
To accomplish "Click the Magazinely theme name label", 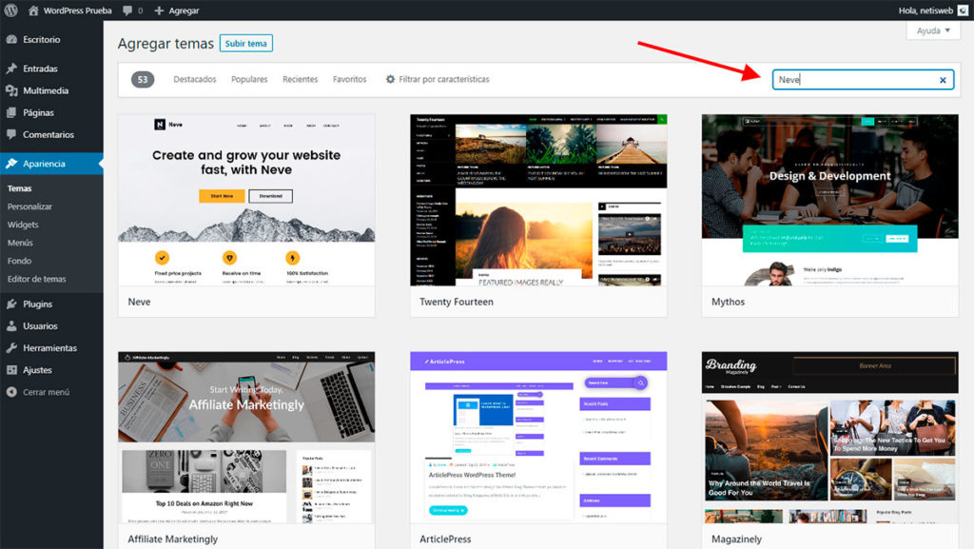I will [737, 539].
